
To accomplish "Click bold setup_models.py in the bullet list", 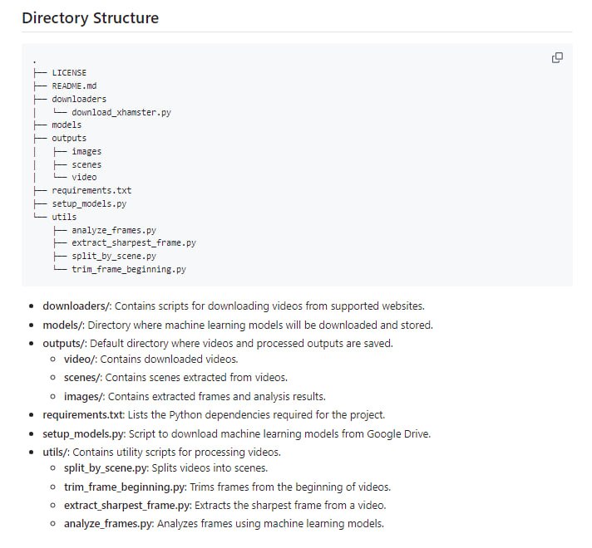I will pos(83,433).
